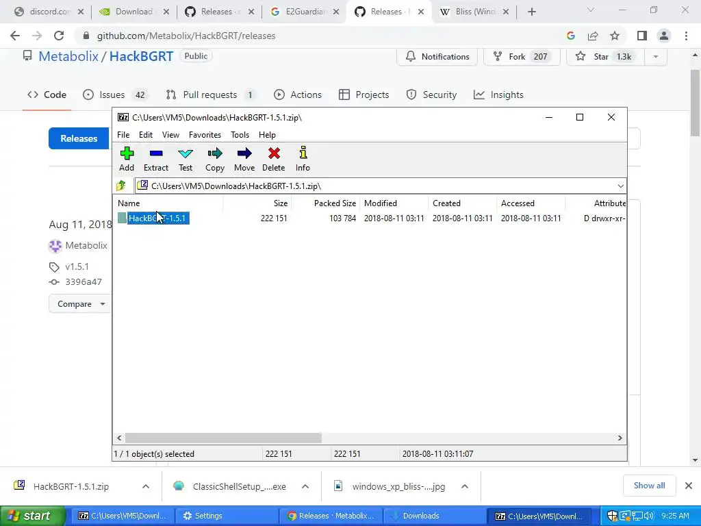Viewport: 701px width, 526px height.
Task: Click the Add button in 7-Zip toolbar
Action: coord(127,159)
